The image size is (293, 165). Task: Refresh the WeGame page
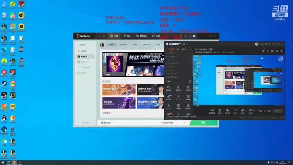[x=104, y=36]
